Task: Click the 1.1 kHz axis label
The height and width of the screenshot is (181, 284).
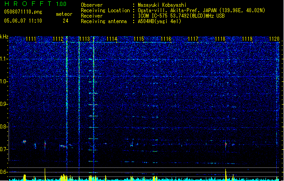Action: click(x=4, y=59)
